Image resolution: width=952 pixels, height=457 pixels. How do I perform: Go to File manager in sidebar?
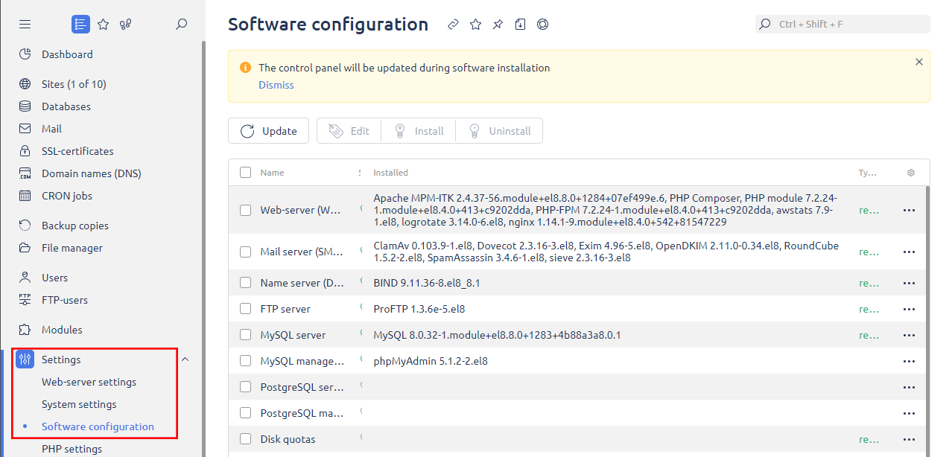pyautogui.click(x=72, y=248)
